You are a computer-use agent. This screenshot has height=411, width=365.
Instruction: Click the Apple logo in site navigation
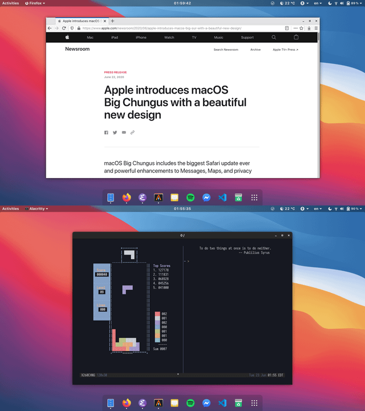pos(67,37)
